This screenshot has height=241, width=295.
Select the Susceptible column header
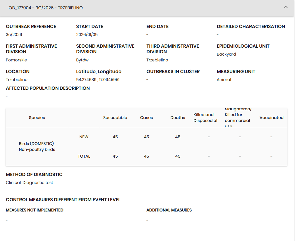115,118
